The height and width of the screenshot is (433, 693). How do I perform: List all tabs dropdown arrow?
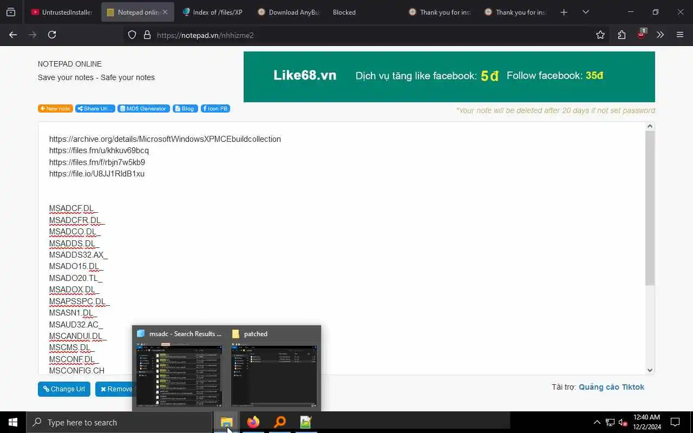(x=586, y=12)
